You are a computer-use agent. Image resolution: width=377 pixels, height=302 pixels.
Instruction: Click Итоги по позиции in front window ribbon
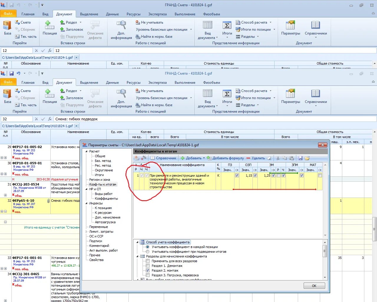coord(256,98)
